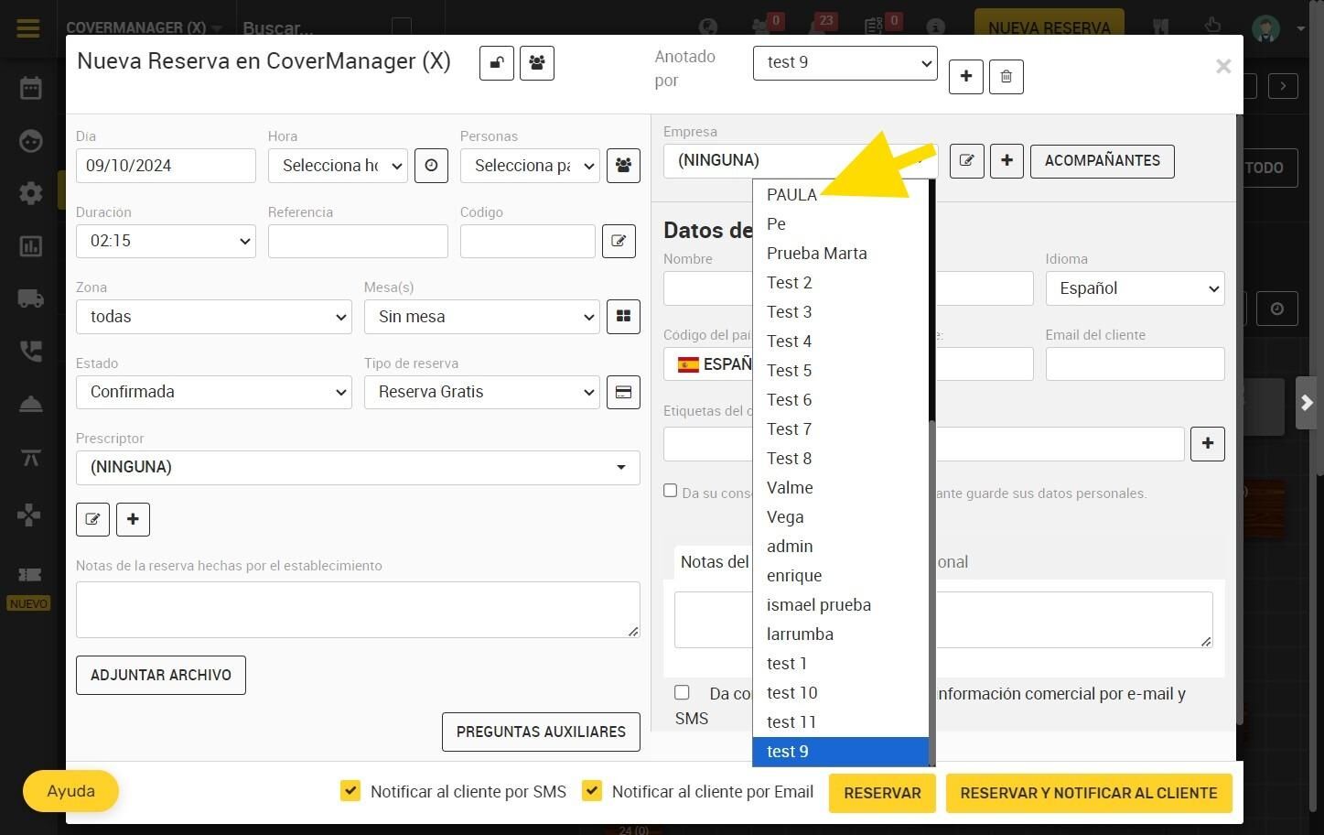The image size is (1324, 835).
Task: Open the bar chart icon in the left sidebar
Action: click(30, 246)
